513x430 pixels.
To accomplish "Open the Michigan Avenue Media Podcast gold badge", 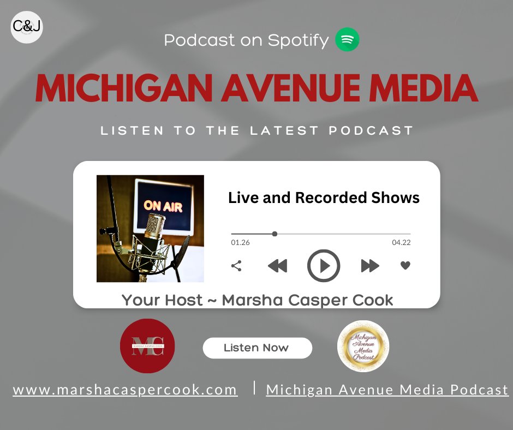I will point(362,347).
